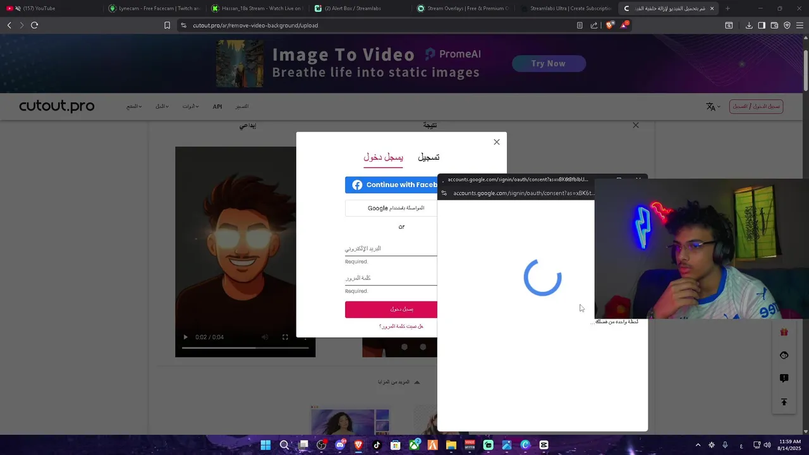Click Continue with Facebook button
The height and width of the screenshot is (455, 809).
tap(391, 185)
